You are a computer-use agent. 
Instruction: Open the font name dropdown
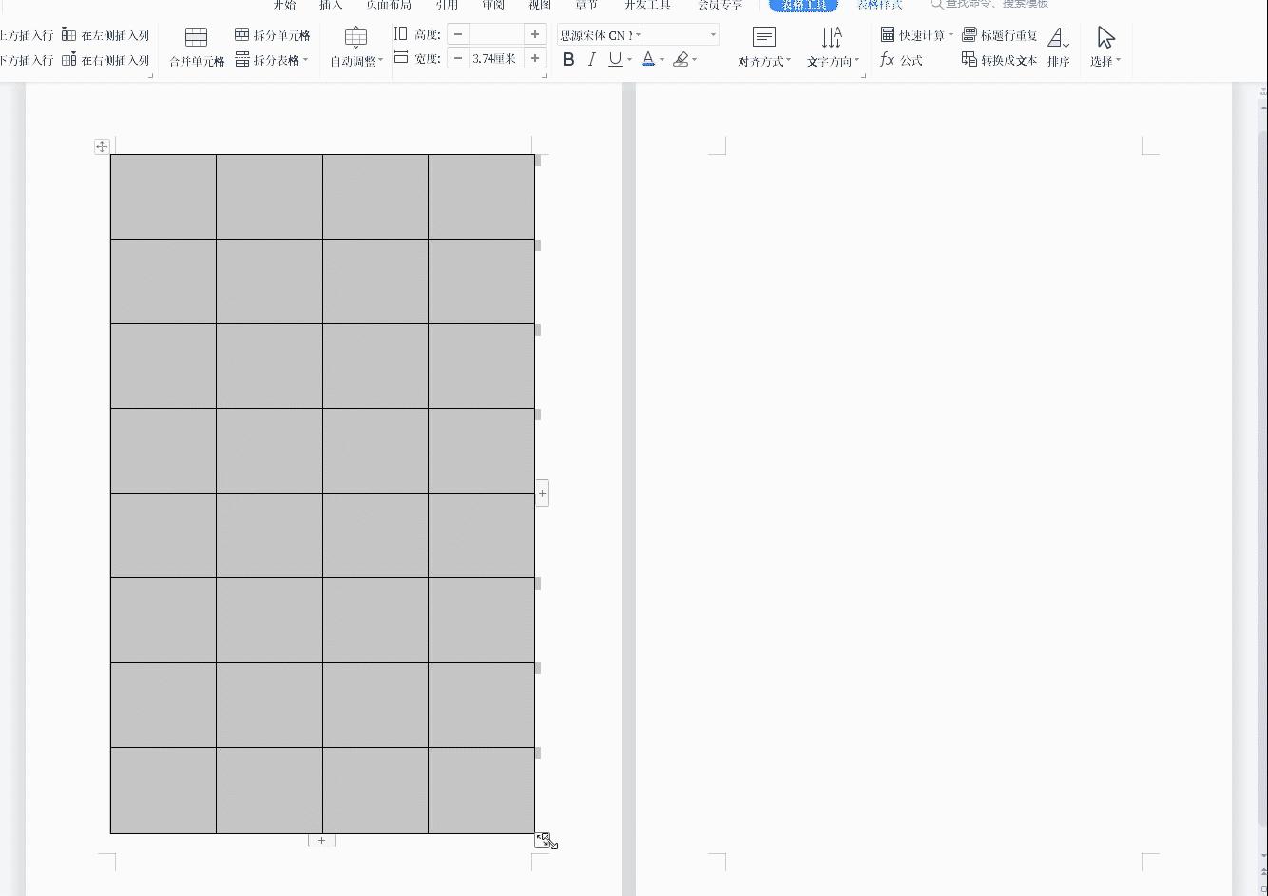638,35
